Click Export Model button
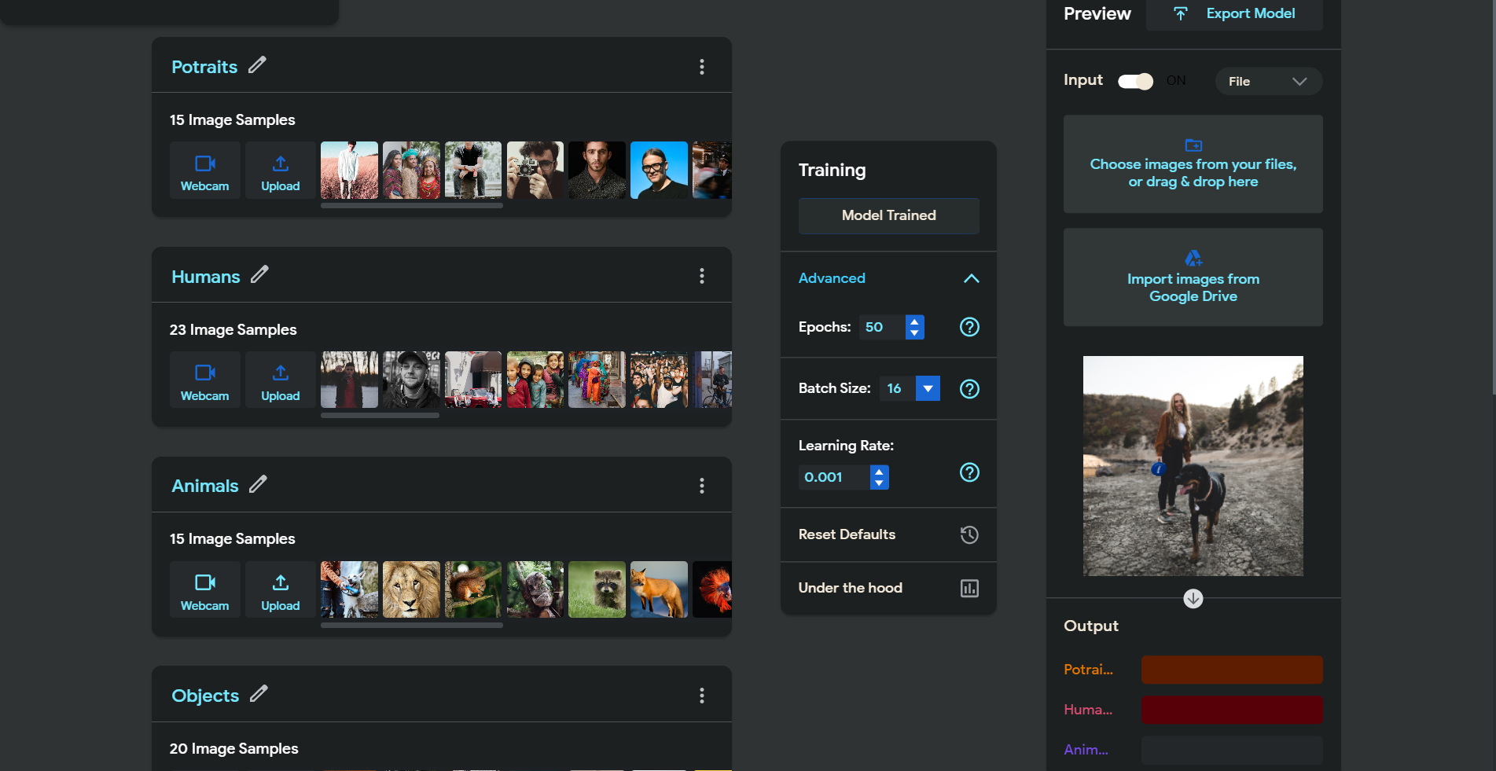 pos(1234,13)
